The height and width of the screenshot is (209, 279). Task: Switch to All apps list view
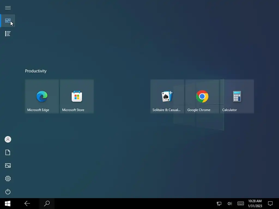8,33
